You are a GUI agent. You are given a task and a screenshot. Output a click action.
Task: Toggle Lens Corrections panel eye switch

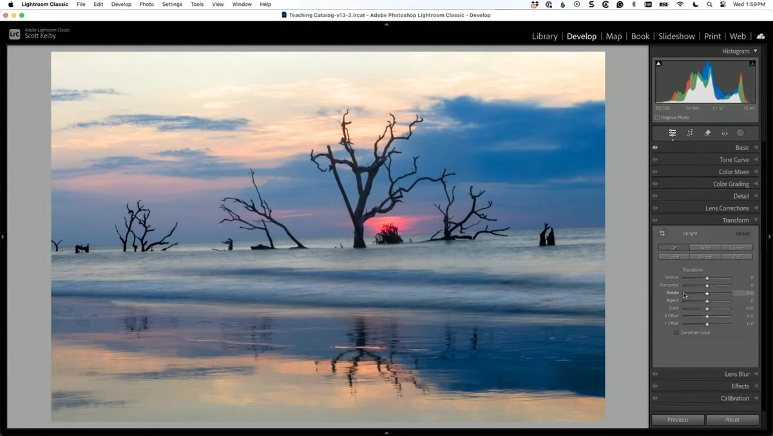[x=655, y=208]
